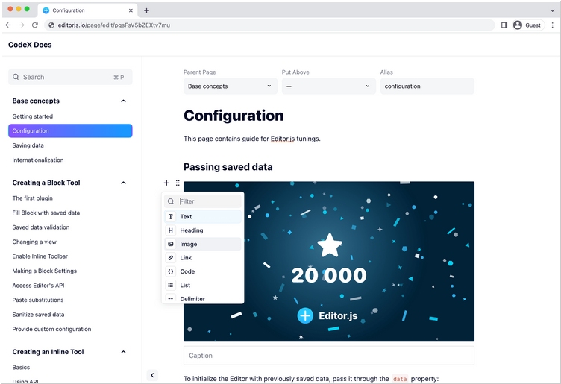The image size is (561, 384).
Task: Open the tab search chevron at top right
Action: click(x=552, y=10)
